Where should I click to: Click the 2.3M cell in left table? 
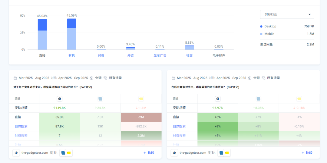(141, 136)
